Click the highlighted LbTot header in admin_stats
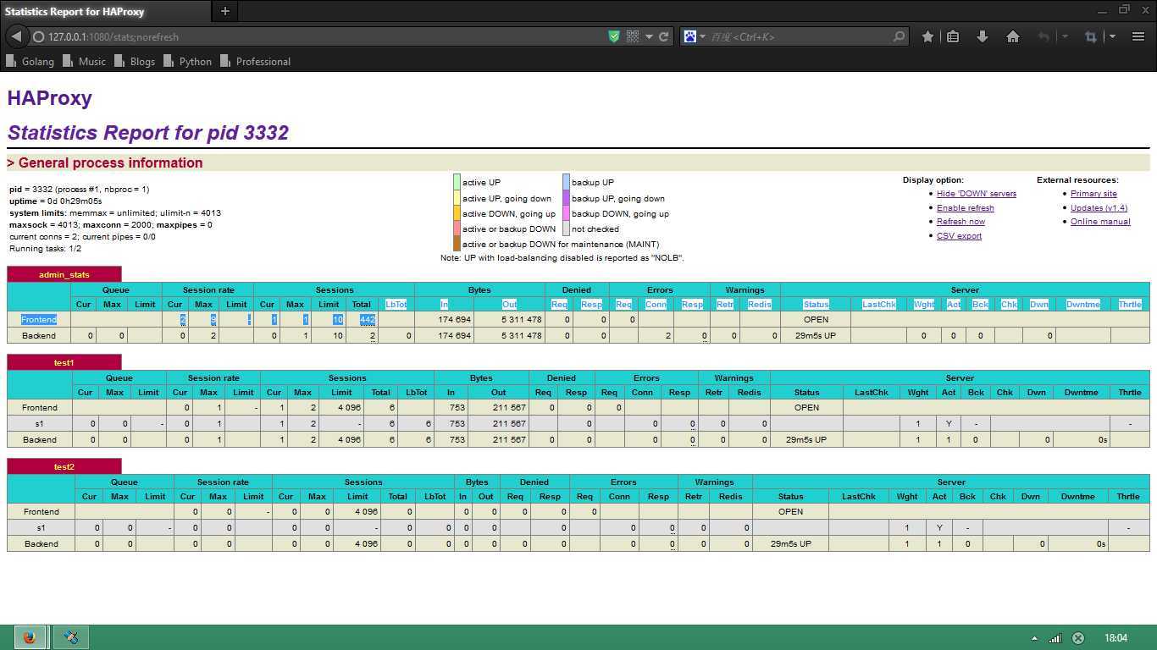 point(396,304)
